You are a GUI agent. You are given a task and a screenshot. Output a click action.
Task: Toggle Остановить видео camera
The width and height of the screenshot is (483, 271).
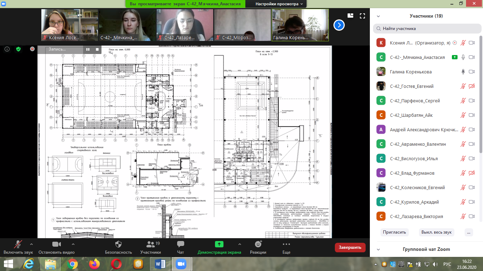coord(57,247)
